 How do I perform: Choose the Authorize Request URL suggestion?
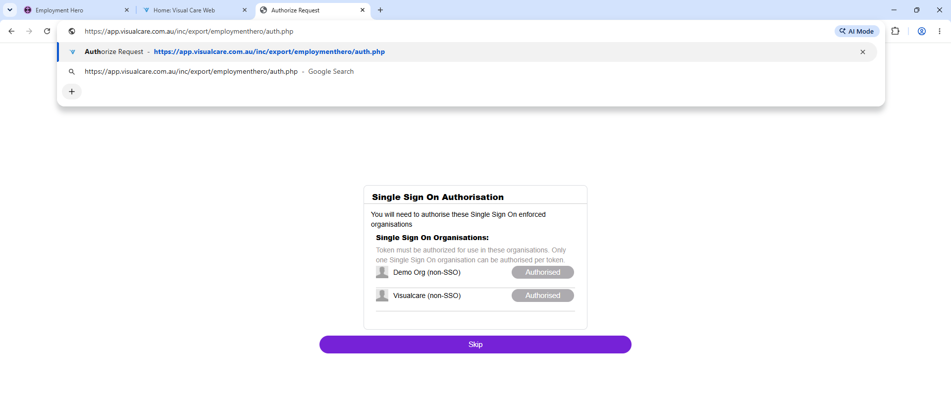click(467, 52)
